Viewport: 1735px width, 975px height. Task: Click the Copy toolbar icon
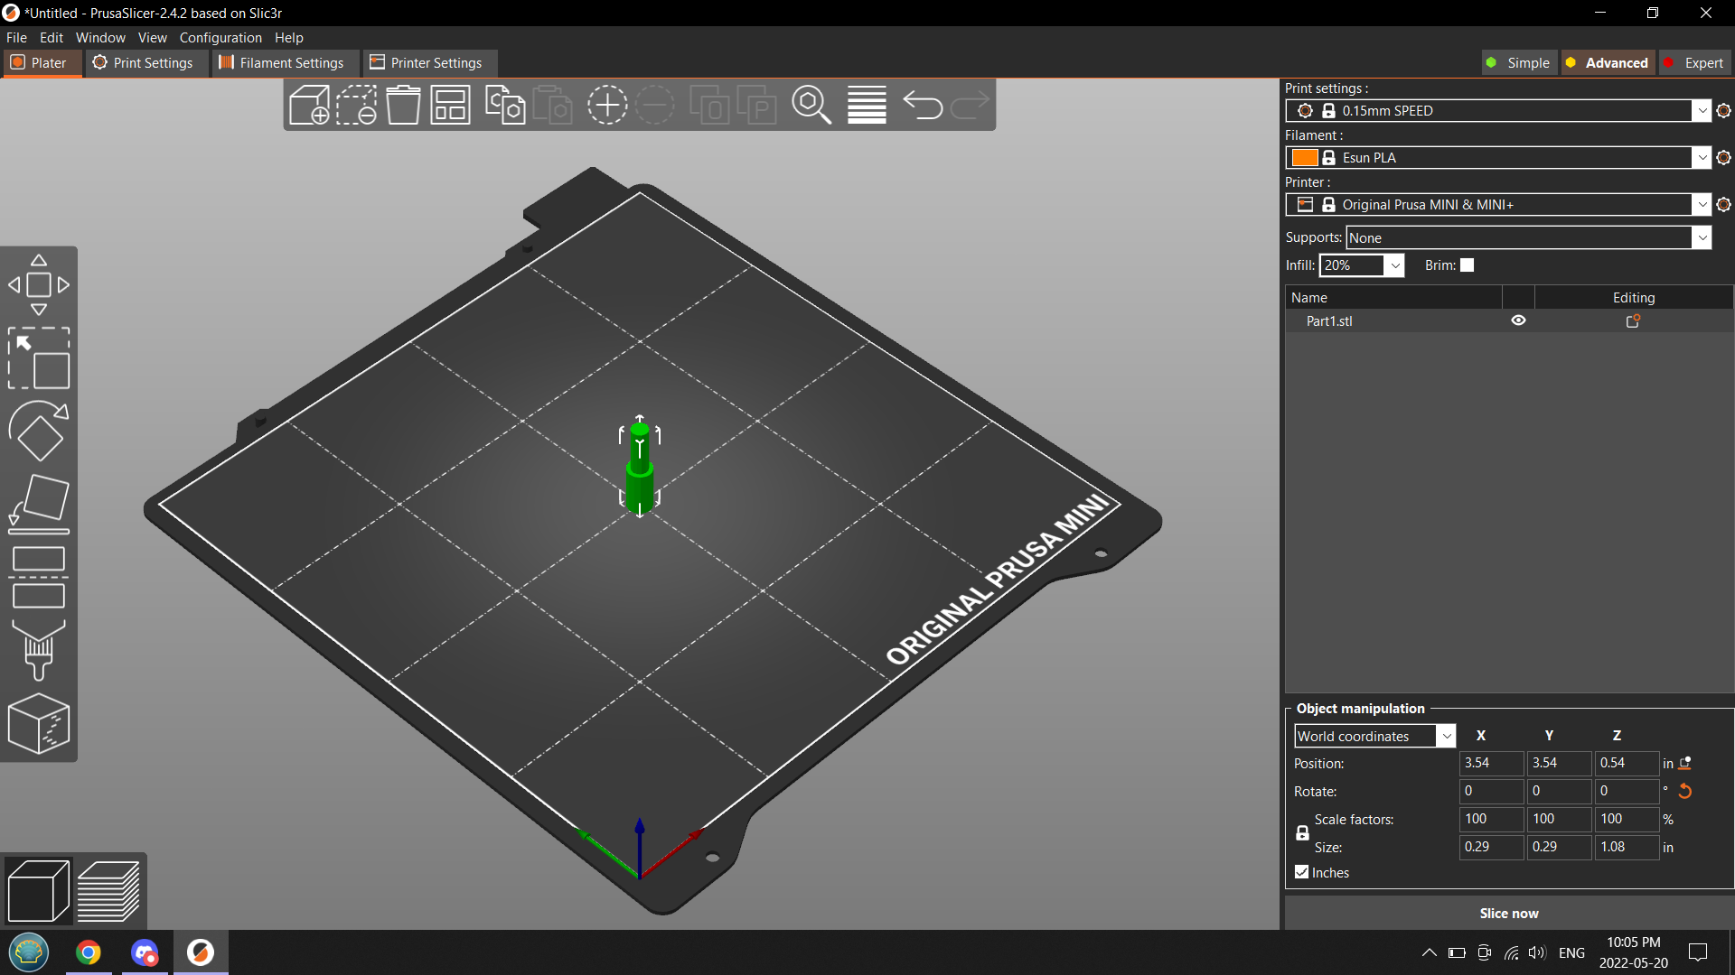click(x=505, y=105)
